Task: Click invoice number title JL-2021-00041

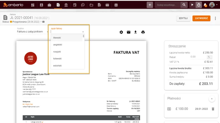Action: tap(21, 18)
